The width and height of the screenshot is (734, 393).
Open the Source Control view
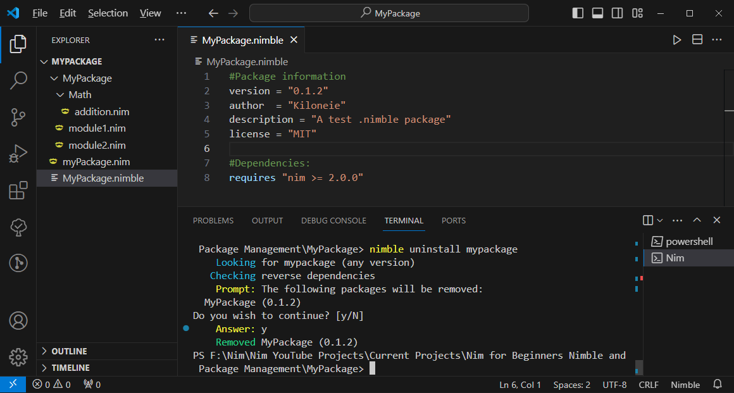pos(18,117)
